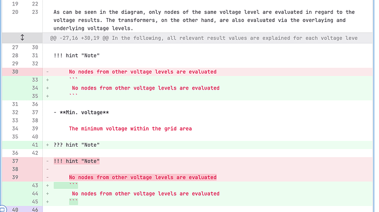The height and width of the screenshot is (212, 379).
Task: Select unchanged line 31 '!!! hint "Note"'
Action: (x=76, y=55)
